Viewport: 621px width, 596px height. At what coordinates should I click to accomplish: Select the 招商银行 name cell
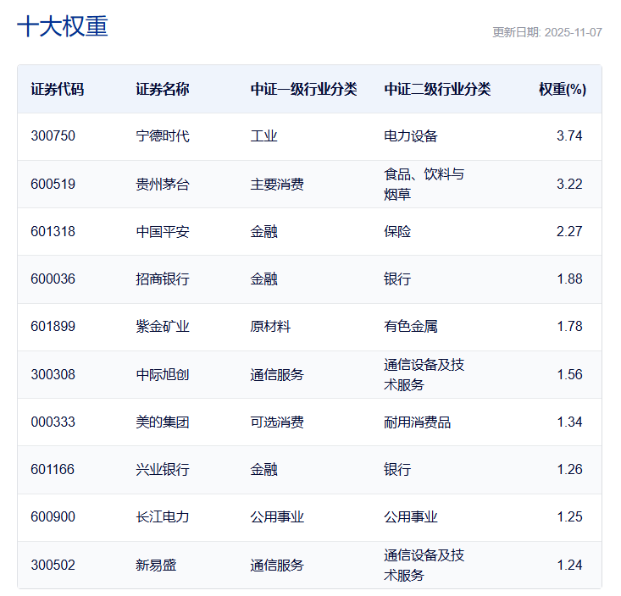(x=163, y=279)
